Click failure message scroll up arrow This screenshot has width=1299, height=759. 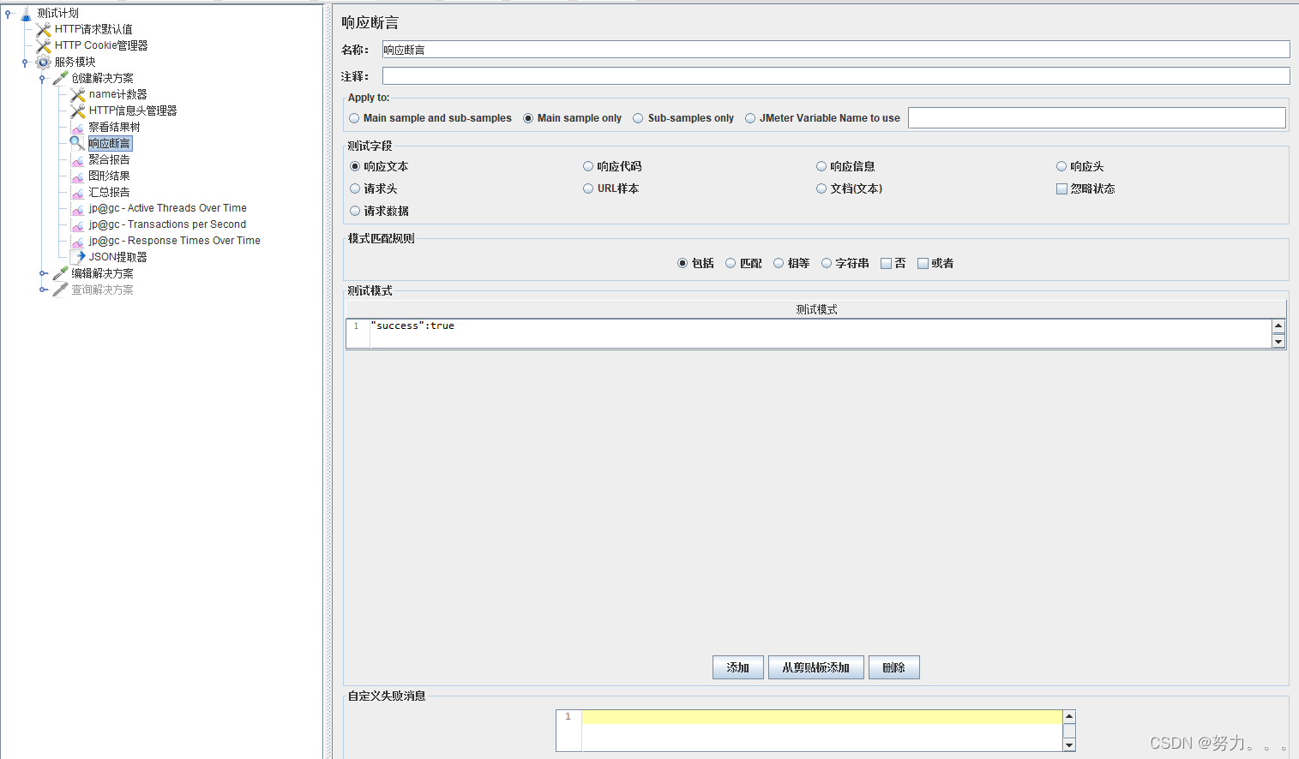pyautogui.click(x=1068, y=716)
